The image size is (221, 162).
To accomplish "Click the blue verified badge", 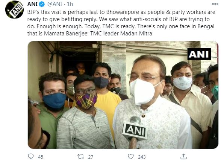I will click(x=42, y=4).
